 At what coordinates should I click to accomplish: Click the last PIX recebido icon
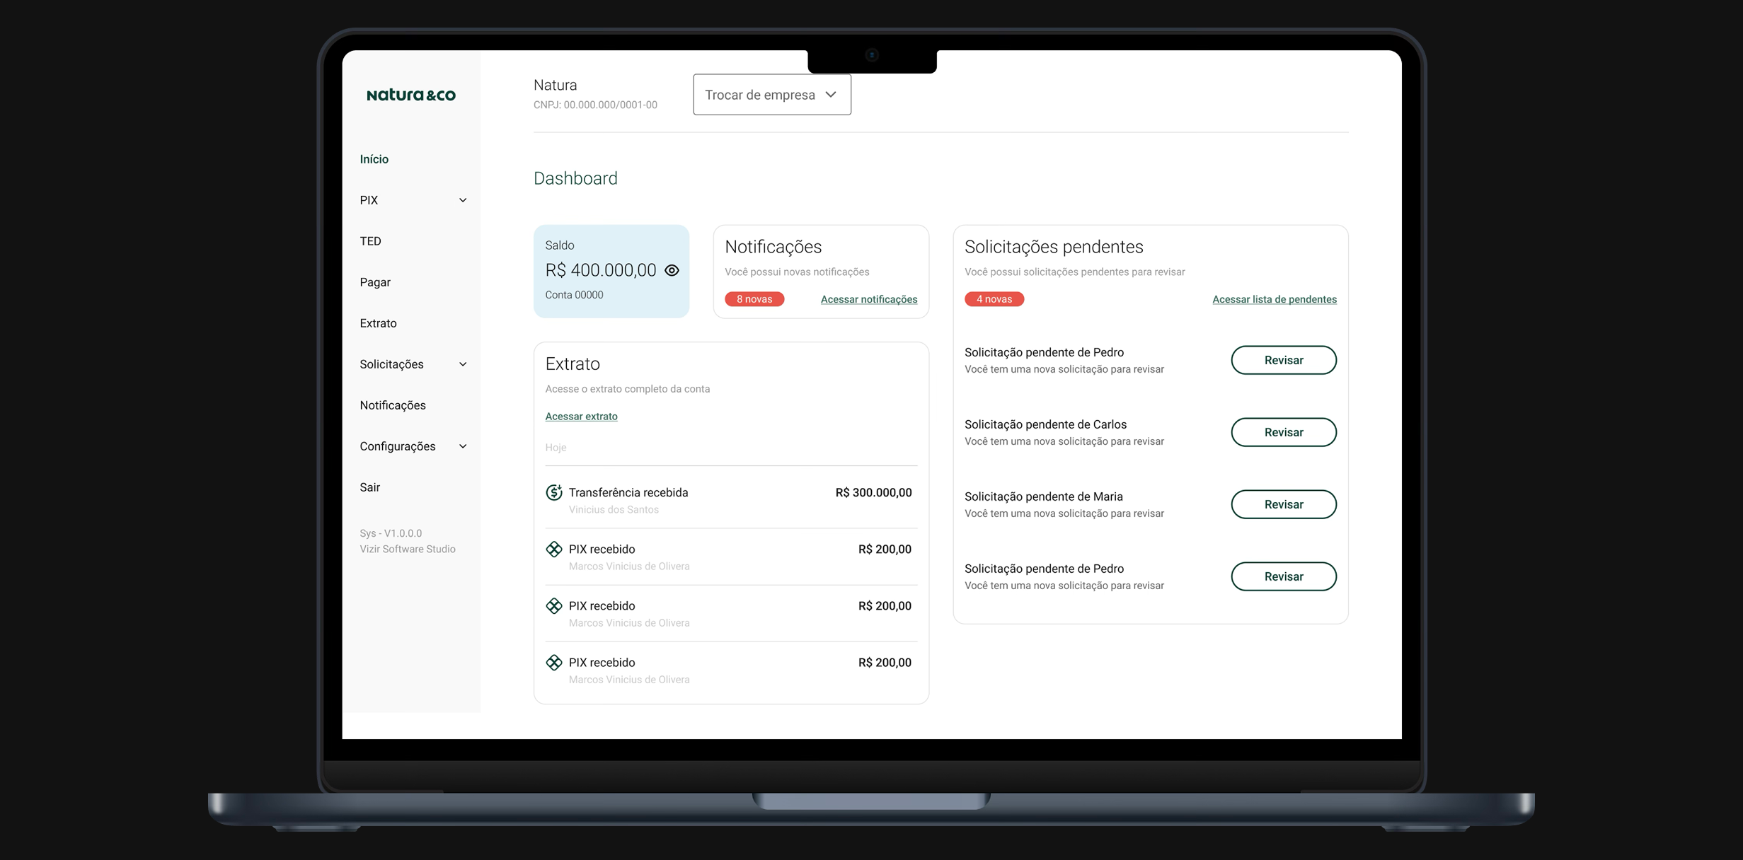554,662
